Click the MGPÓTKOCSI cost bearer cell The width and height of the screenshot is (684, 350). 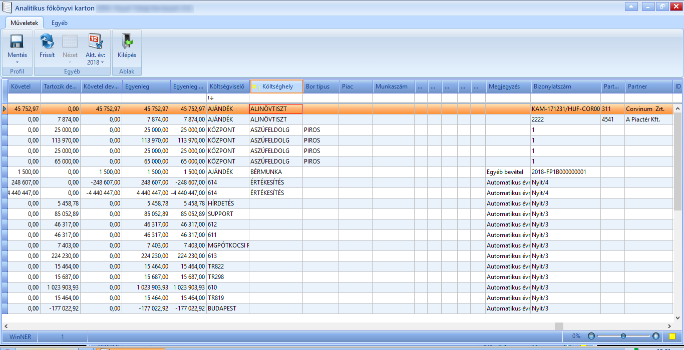[x=228, y=245]
